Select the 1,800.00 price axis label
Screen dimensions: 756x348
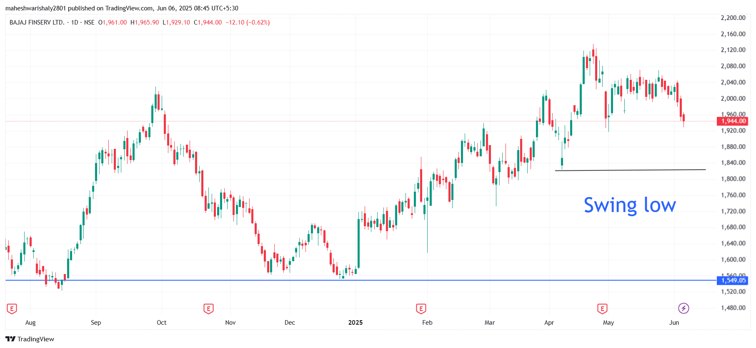tap(733, 179)
